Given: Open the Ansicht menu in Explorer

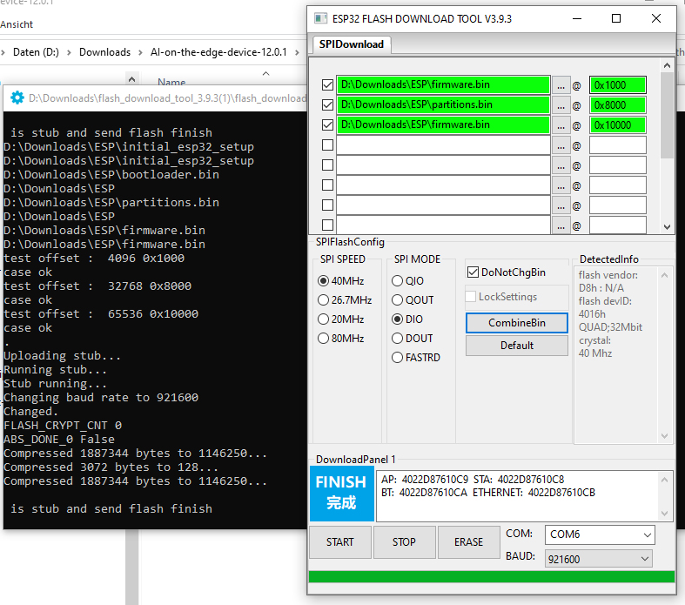Looking at the screenshot, I should (x=17, y=24).
